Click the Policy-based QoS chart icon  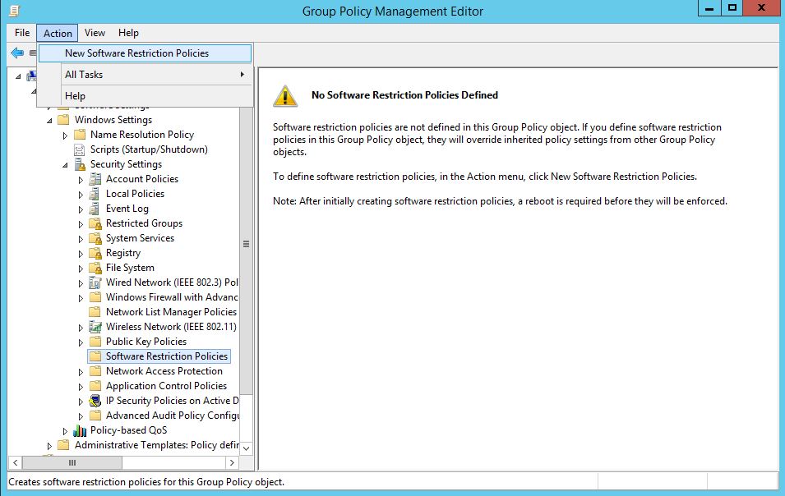click(80, 430)
